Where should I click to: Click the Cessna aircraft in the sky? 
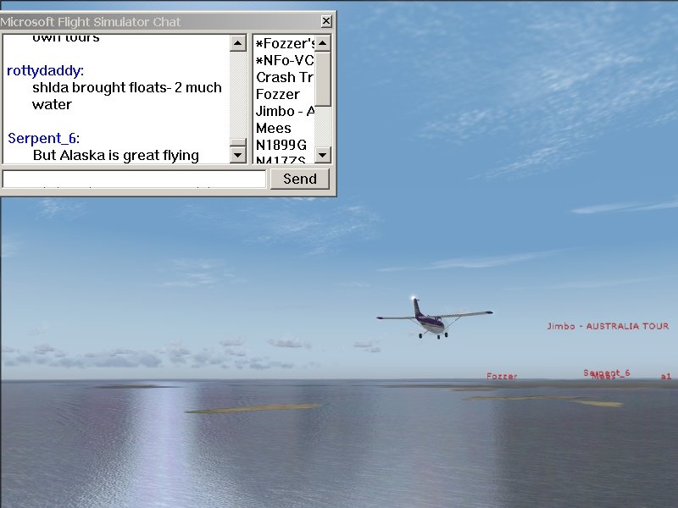(433, 318)
